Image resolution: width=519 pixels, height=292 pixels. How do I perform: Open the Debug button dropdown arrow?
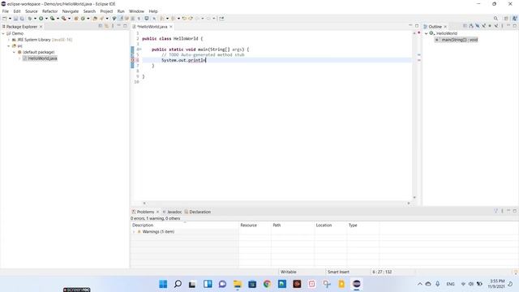pos(35,19)
